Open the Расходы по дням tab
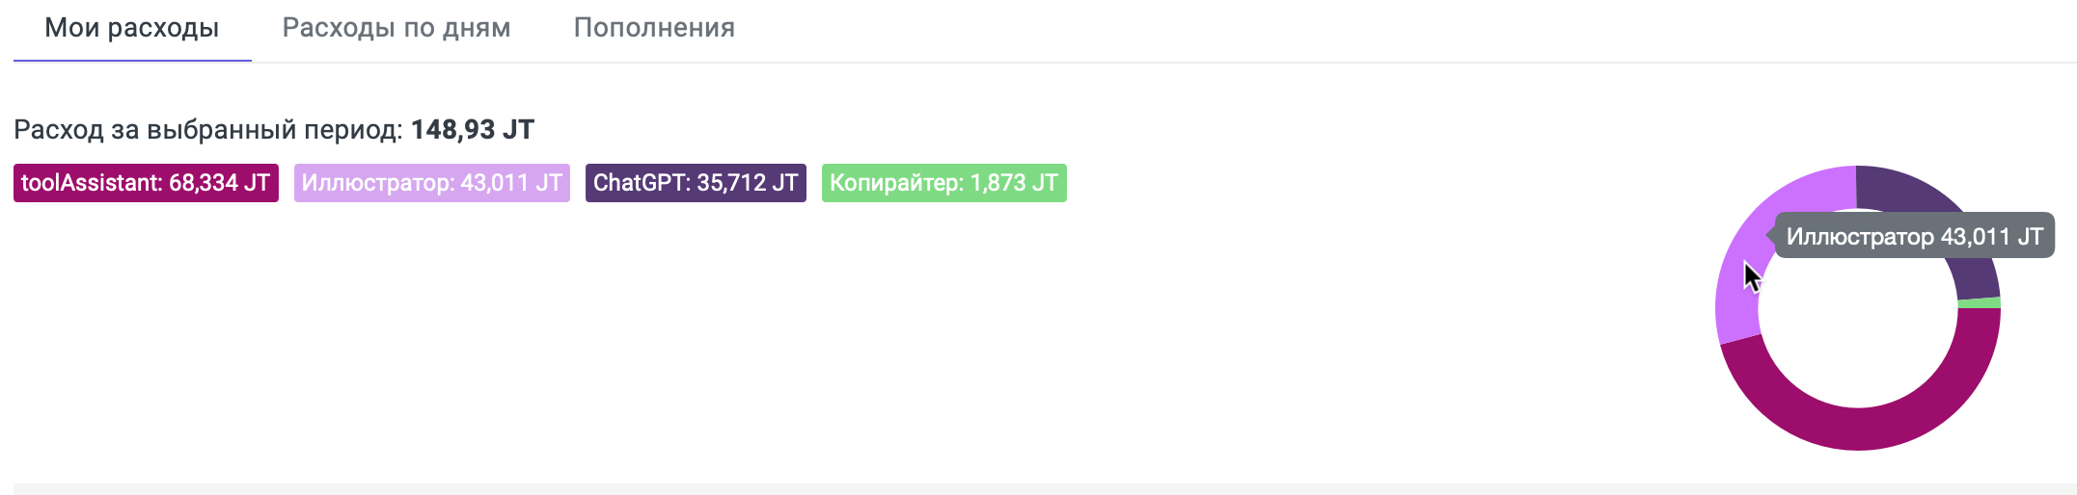This screenshot has width=2077, height=495. [x=396, y=28]
